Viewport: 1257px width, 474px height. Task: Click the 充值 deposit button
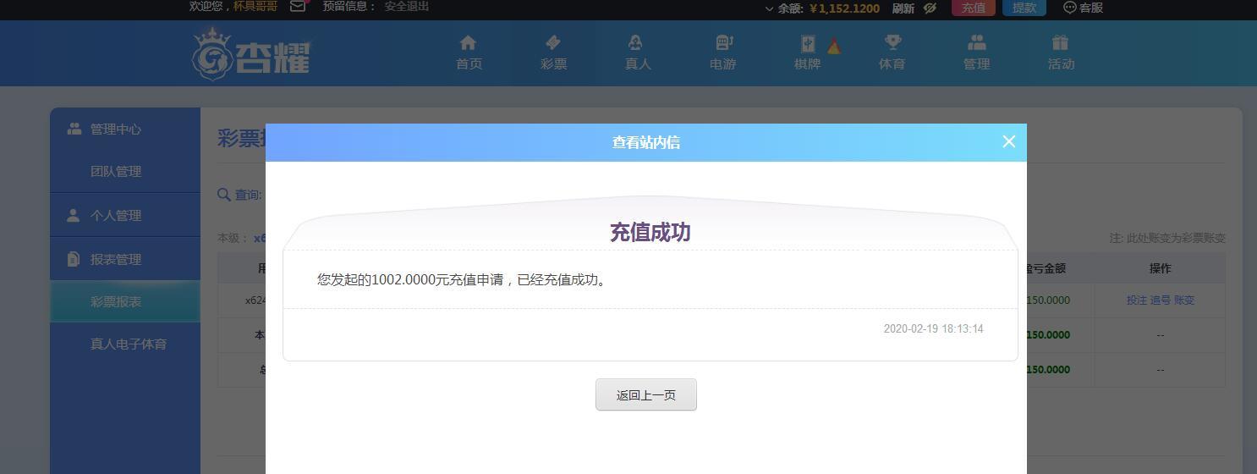(974, 8)
